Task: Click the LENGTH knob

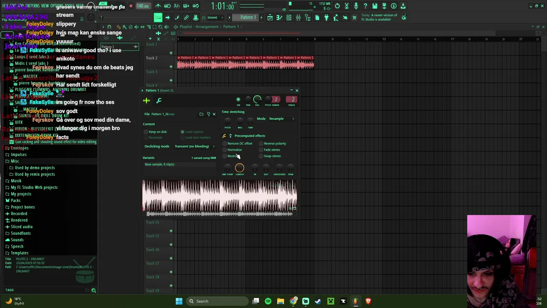Action: 239,168
